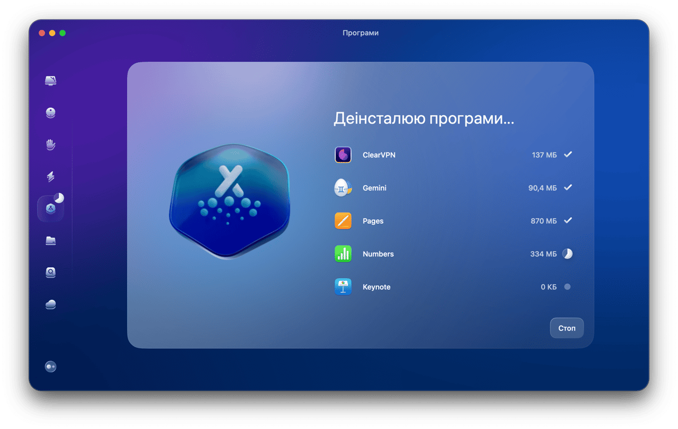Screen dimensions: 678x429
Task: Click the Gemini app icon
Action: [343, 188]
